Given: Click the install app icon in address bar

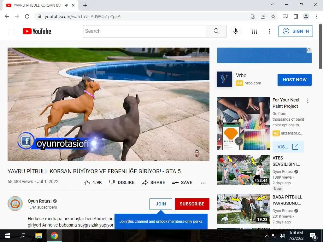Looking at the screenshot, I should 253,16.
